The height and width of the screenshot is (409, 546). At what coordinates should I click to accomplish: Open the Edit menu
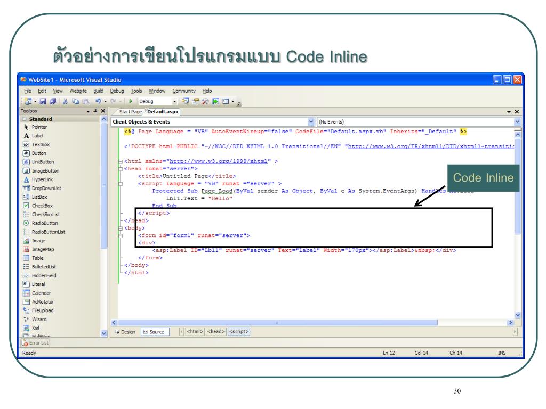point(42,91)
